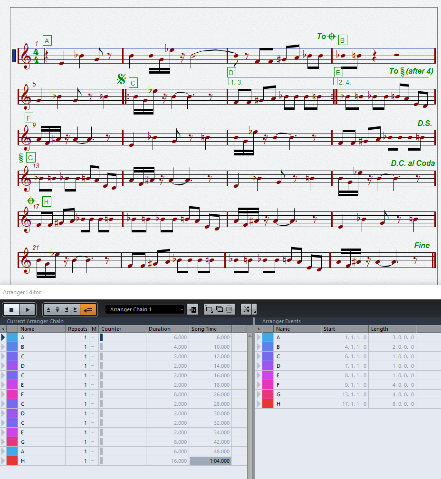Select length value 8. 0. 0. 0
This screenshot has width=441, height=479.
point(392,404)
